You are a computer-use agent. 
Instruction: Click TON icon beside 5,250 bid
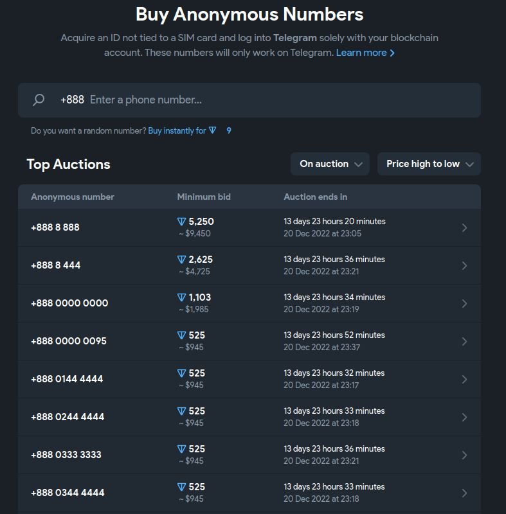pos(181,222)
